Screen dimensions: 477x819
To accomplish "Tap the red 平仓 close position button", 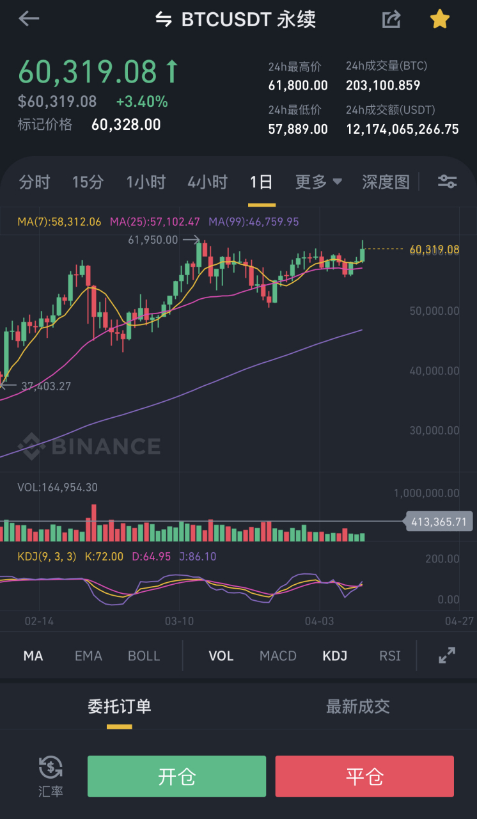I will (364, 776).
